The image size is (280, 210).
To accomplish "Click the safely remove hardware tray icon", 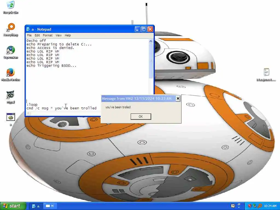I will (255, 206).
